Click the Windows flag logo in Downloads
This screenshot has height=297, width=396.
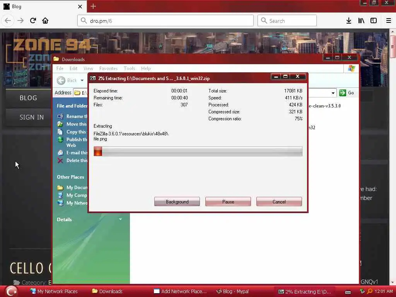coord(351,68)
